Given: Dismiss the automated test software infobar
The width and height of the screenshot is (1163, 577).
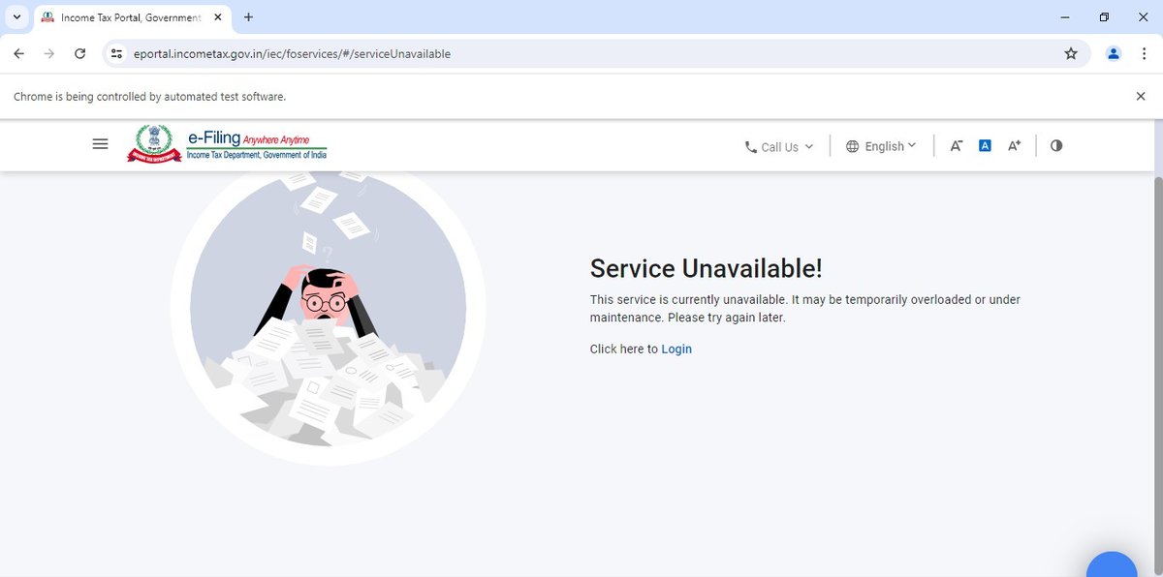Looking at the screenshot, I should (1141, 96).
